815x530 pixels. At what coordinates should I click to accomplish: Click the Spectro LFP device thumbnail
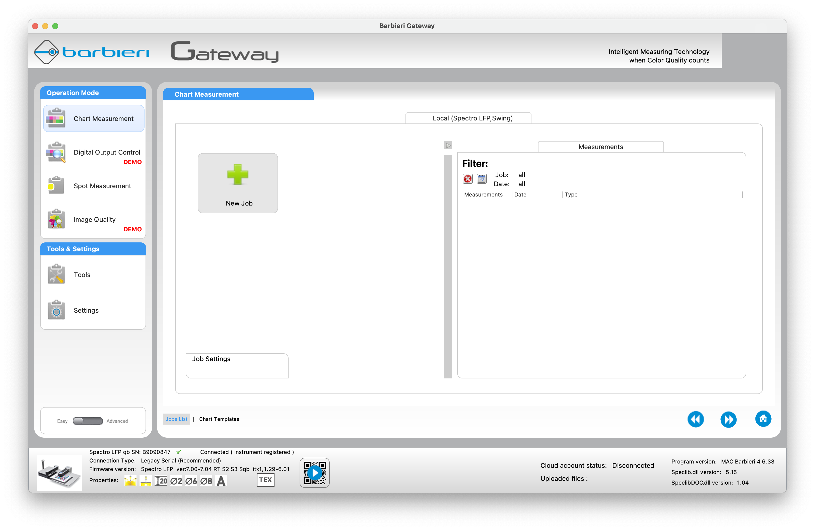click(59, 473)
